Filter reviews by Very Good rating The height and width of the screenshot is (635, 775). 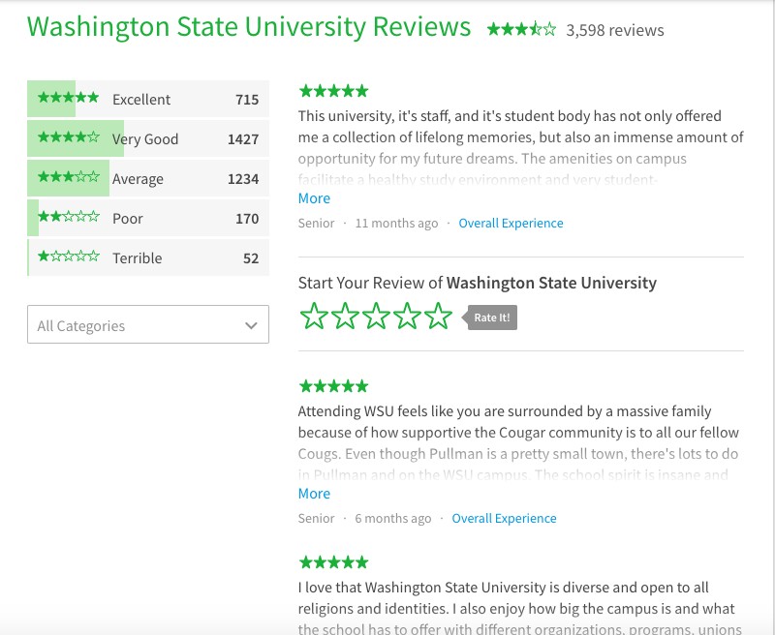pos(148,138)
